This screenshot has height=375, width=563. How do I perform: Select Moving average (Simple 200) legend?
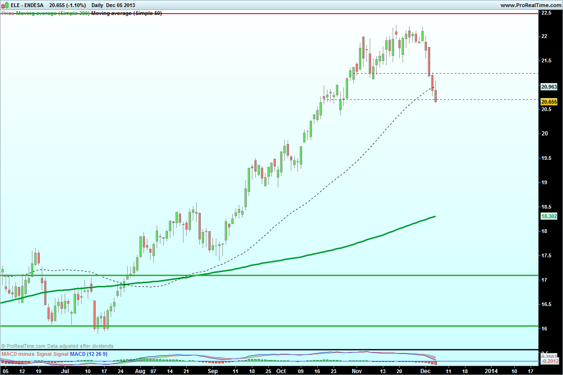pyautogui.click(x=52, y=13)
